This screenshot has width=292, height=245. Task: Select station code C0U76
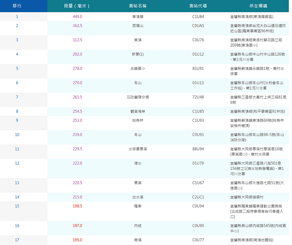198,40
